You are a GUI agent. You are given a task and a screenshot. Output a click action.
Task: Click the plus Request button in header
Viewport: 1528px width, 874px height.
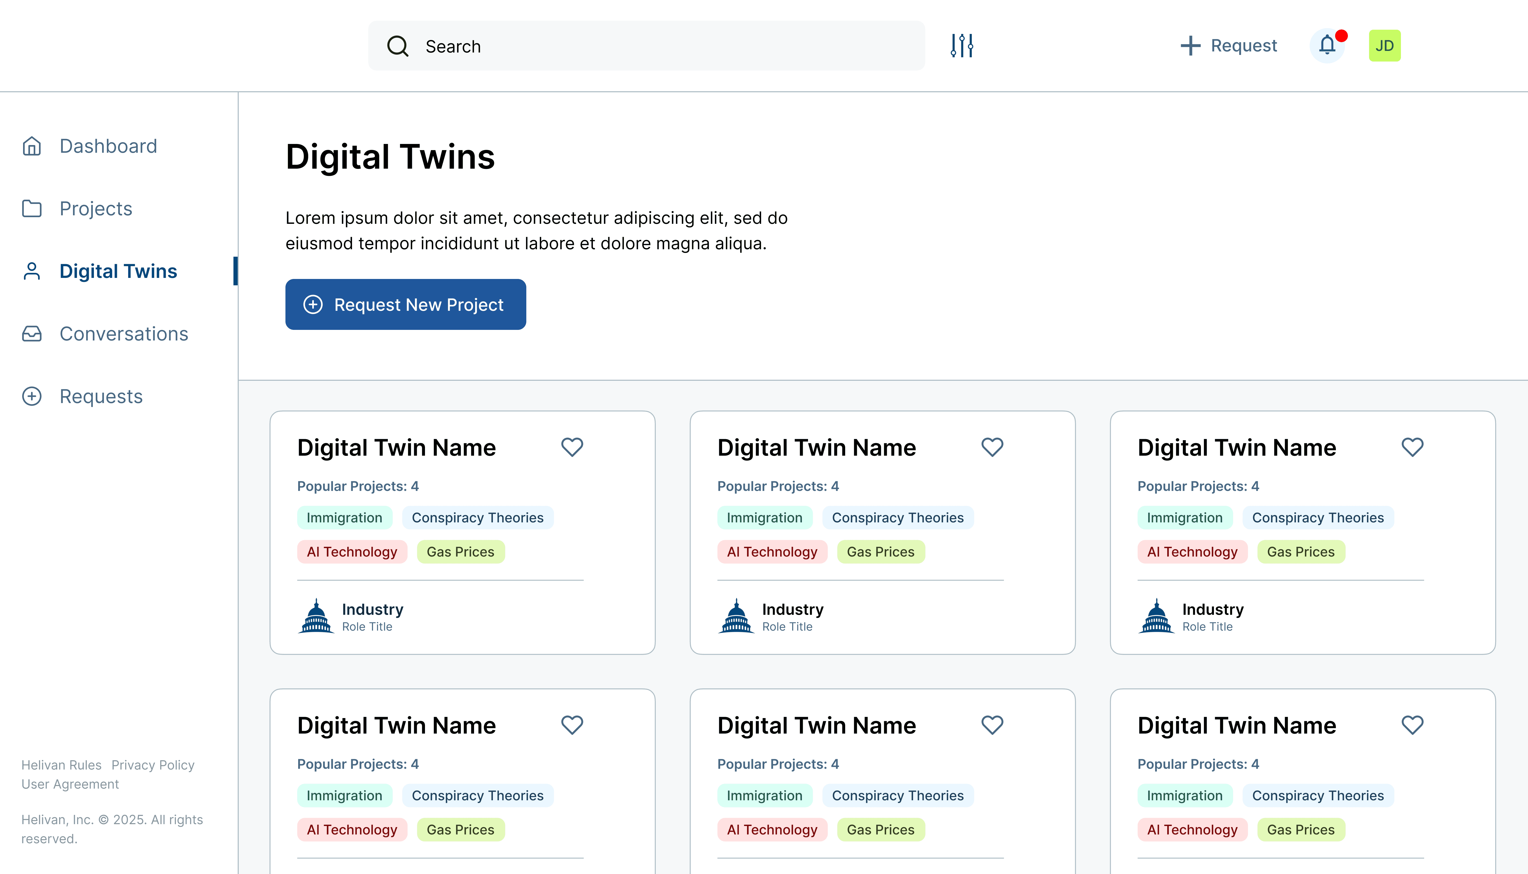tap(1229, 46)
